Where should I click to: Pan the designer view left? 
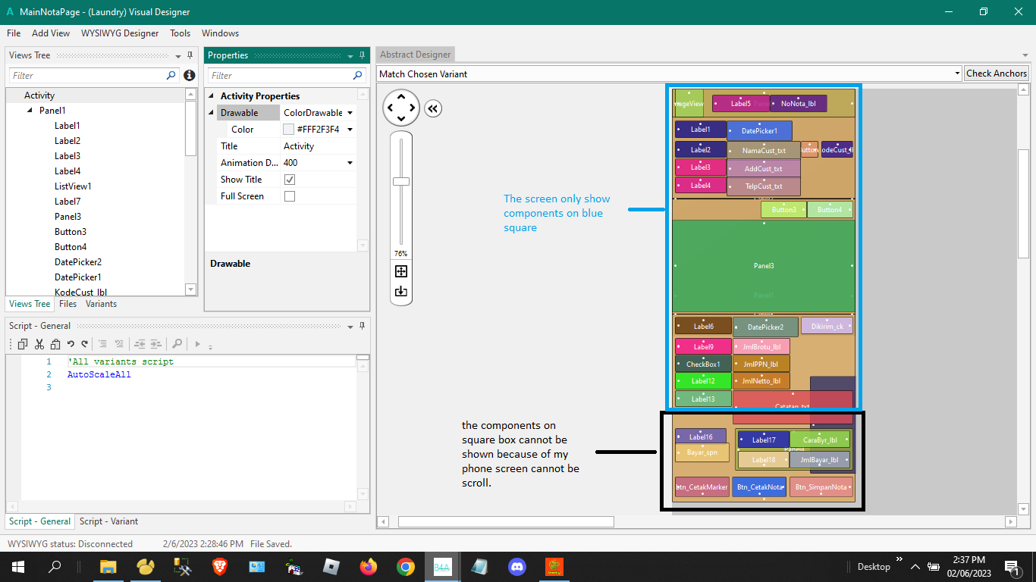tap(390, 108)
